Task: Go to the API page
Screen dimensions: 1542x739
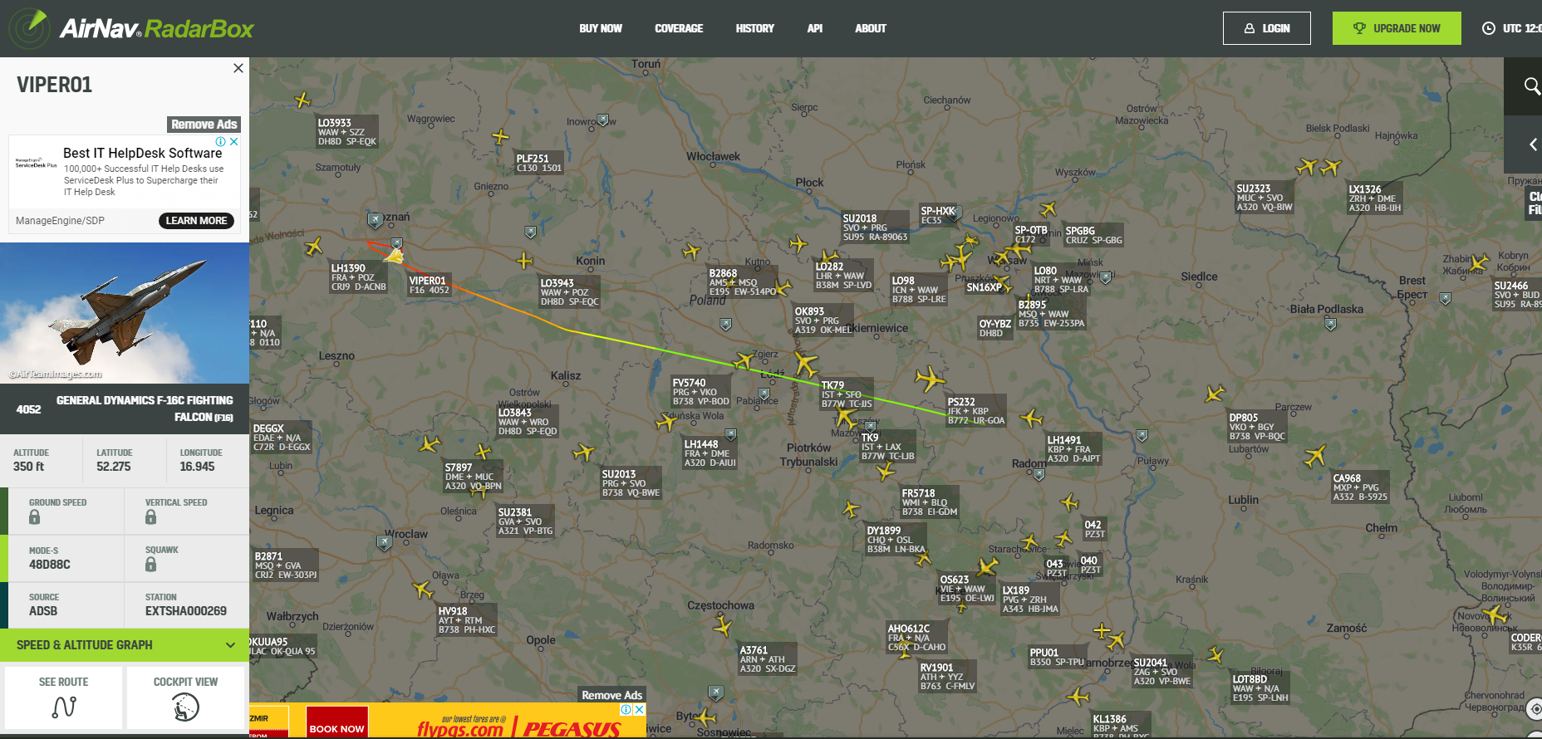Action: point(814,28)
